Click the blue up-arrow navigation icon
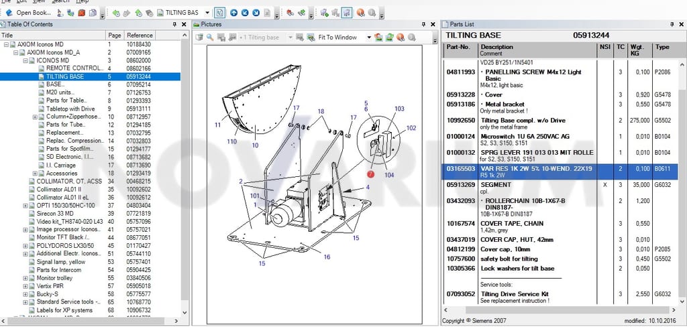The height and width of the screenshot is (327, 687). click(233, 13)
